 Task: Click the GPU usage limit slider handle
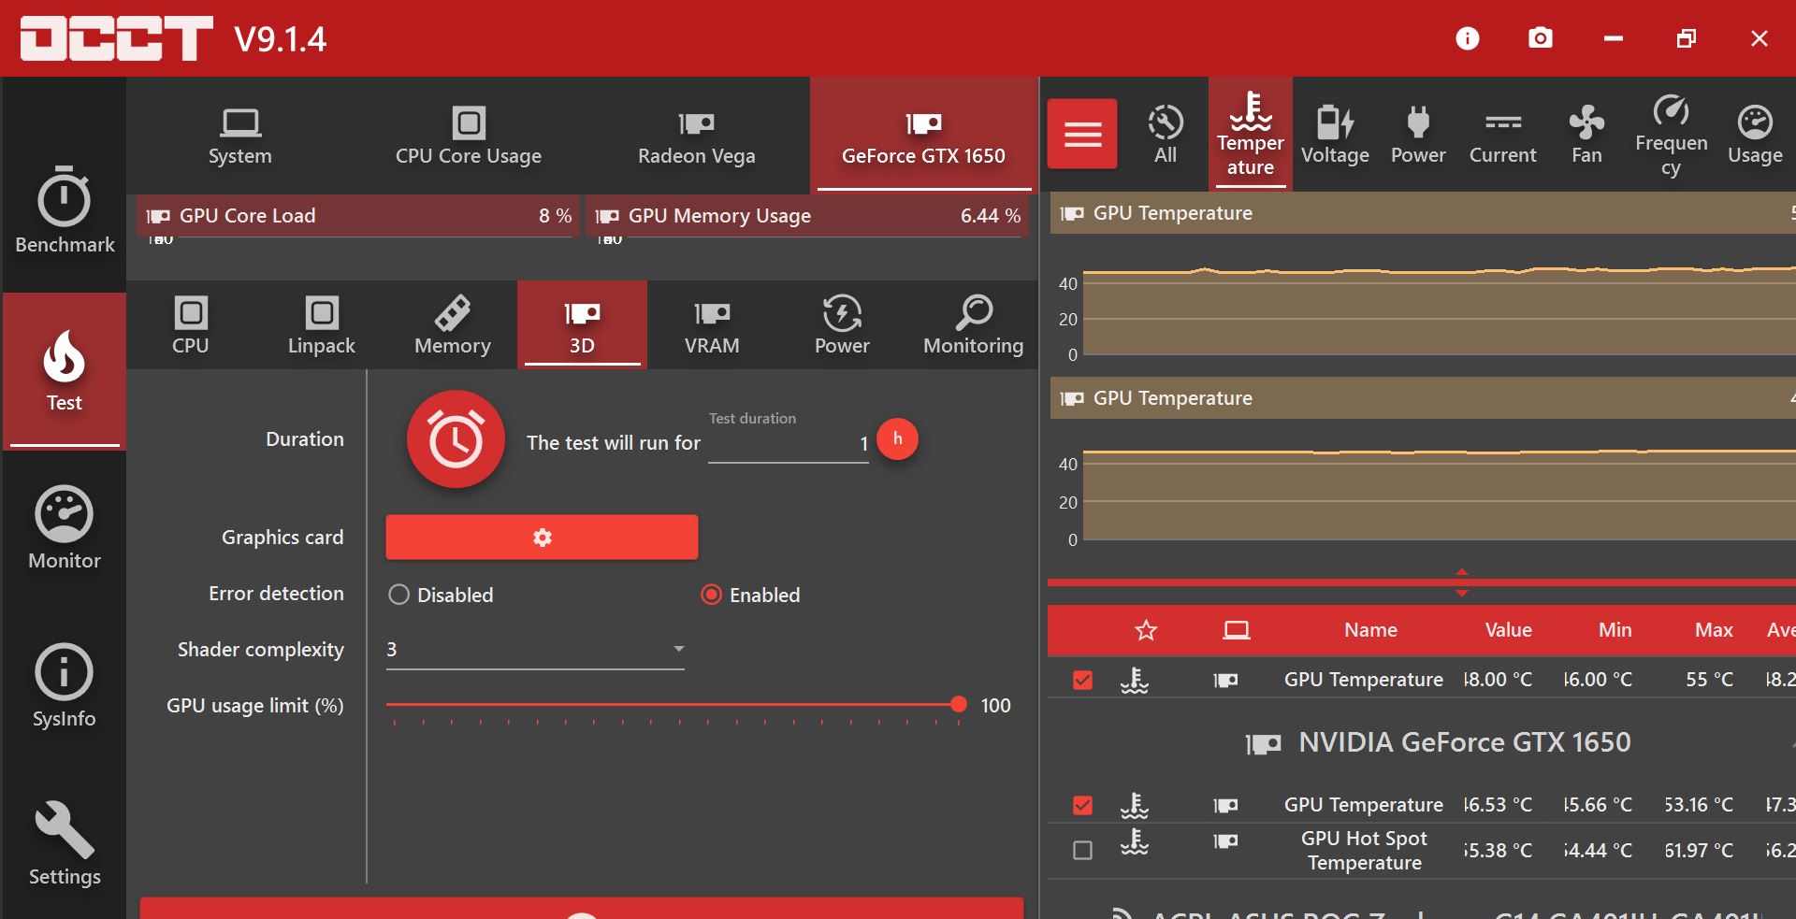tap(958, 705)
